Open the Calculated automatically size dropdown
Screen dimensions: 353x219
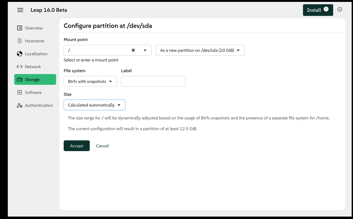point(95,105)
